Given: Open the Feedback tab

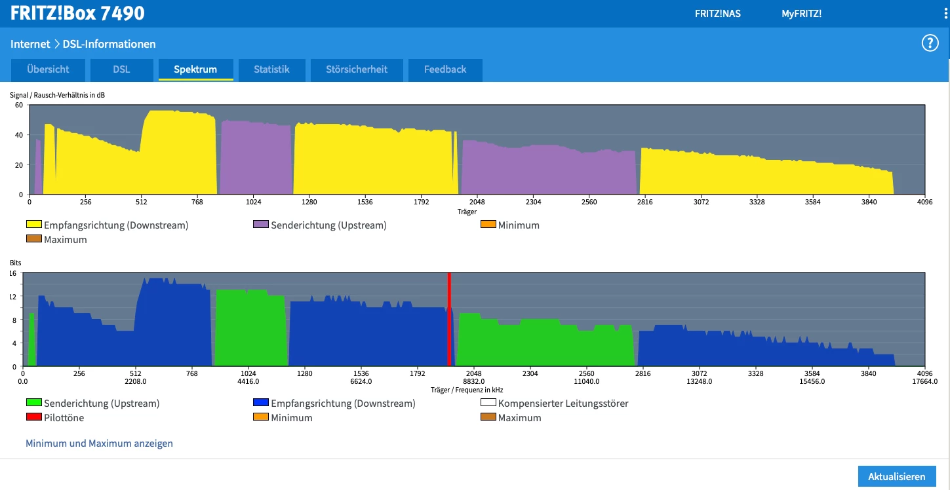Looking at the screenshot, I should [445, 69].
